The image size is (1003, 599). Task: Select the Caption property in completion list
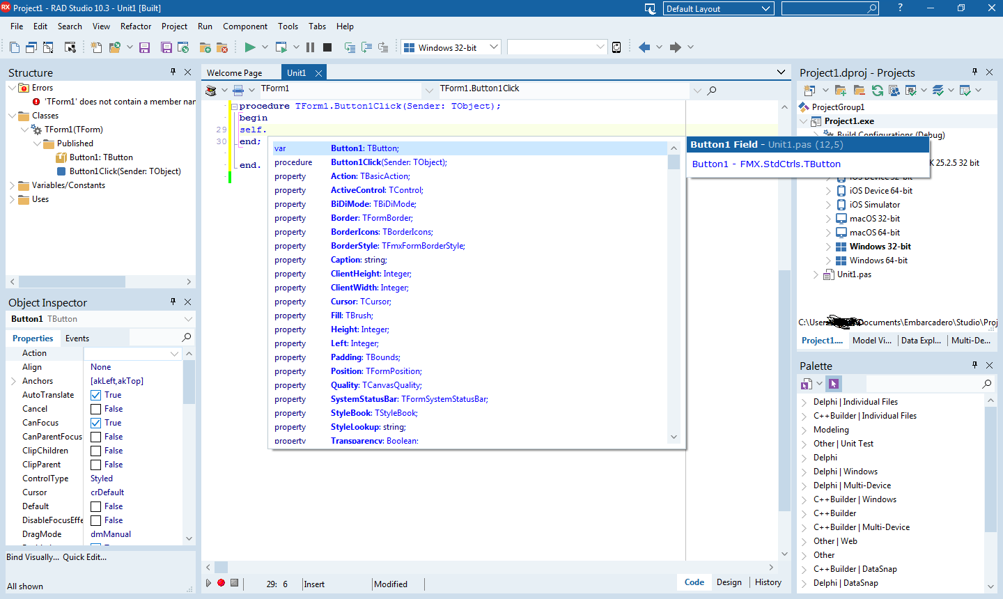tap(470, 260)
